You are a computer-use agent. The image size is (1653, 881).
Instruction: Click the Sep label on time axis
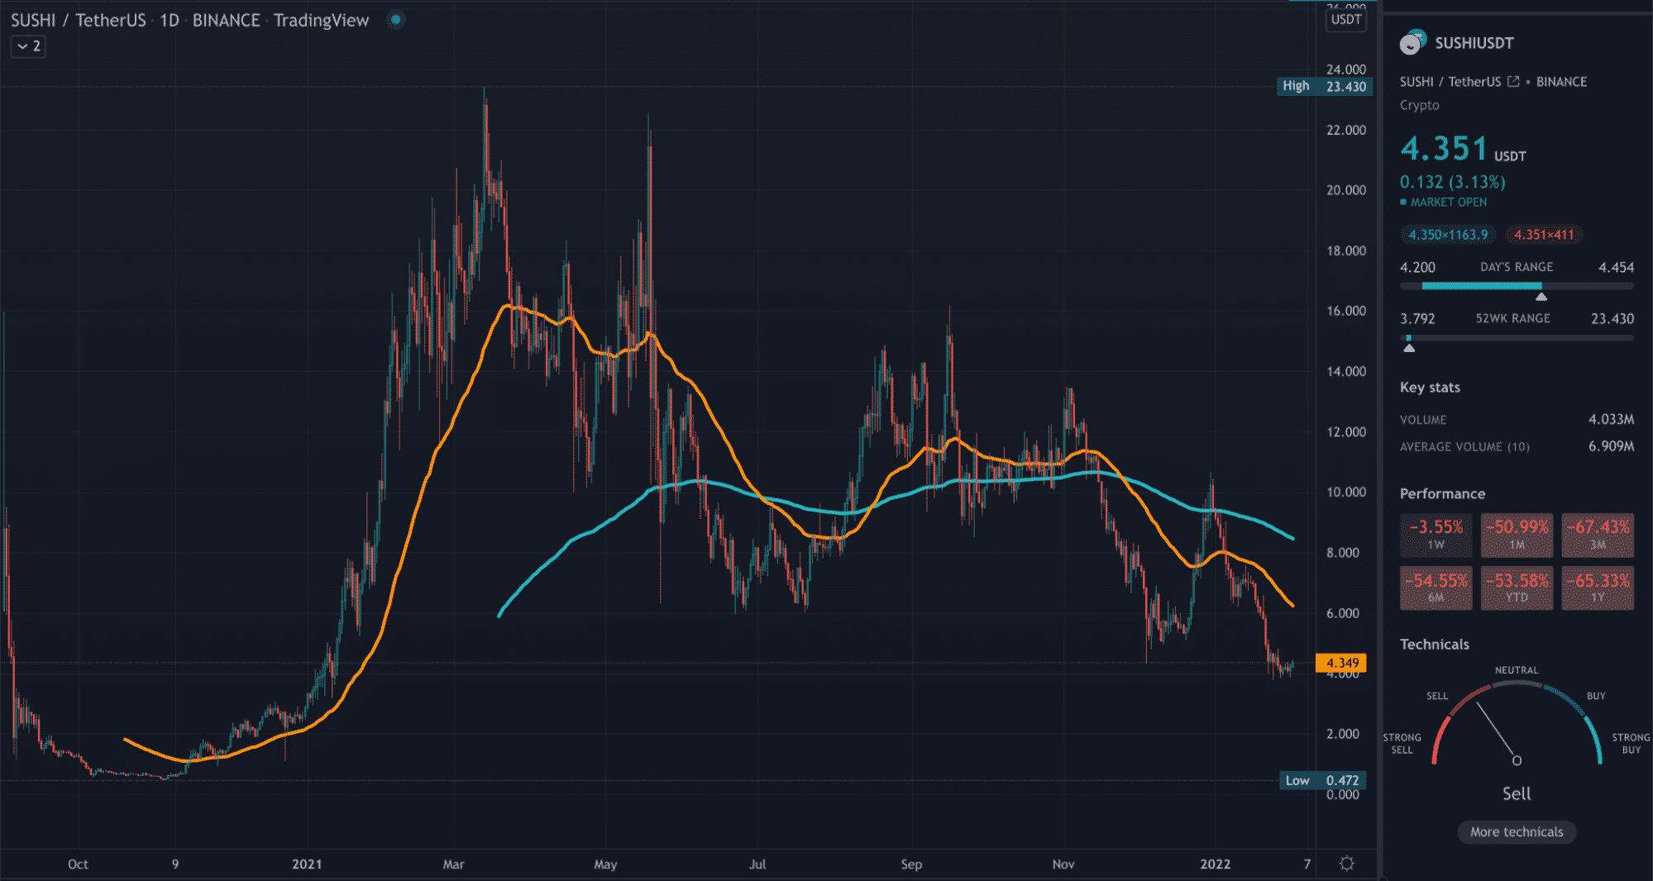pos(911,864)
